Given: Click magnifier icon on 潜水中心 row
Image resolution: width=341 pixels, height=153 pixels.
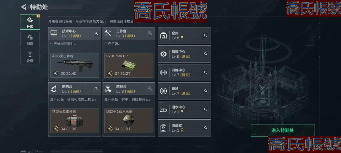Looking at the screenshot, I should [205, 109].
